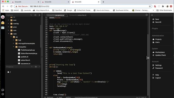Open the Apps bookmarks shortcut

pyautogui.click(x=5, y=10)
